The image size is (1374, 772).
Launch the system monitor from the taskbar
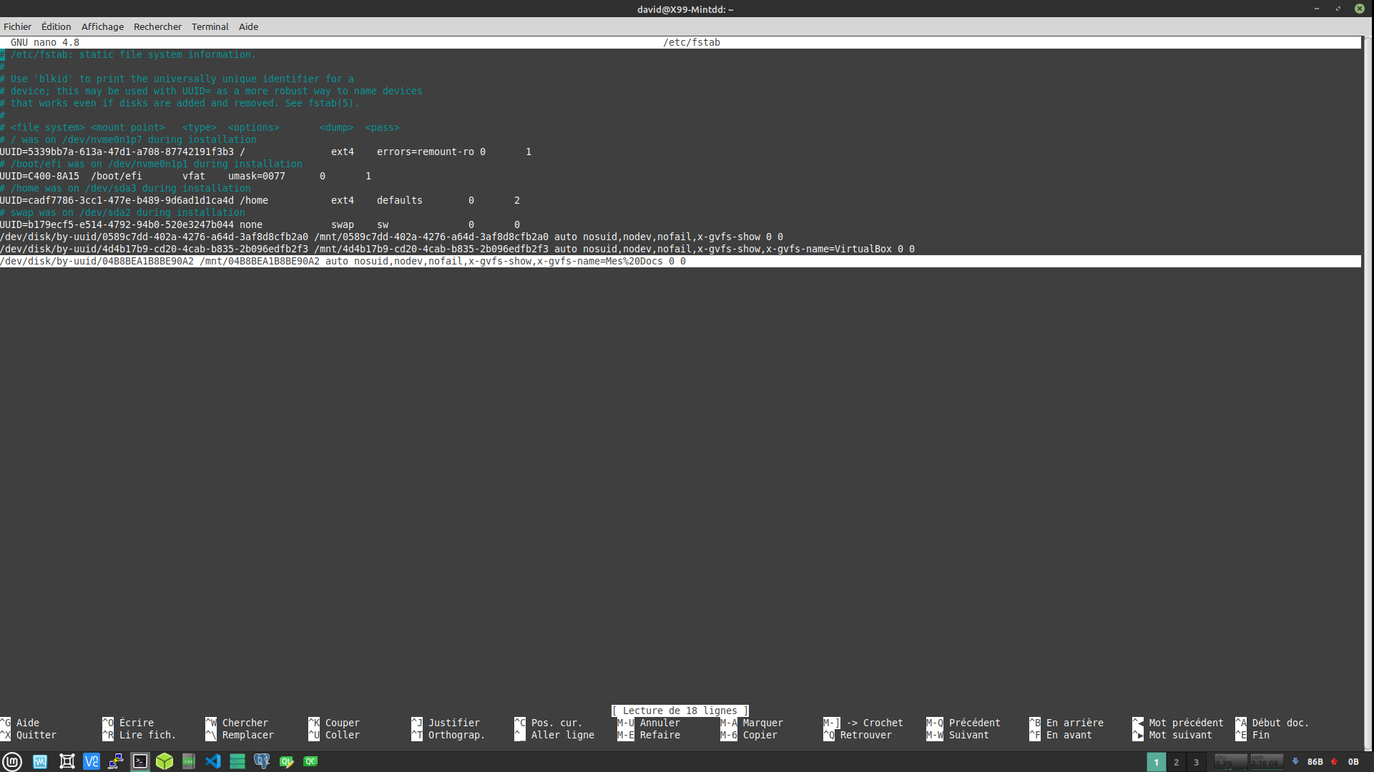39,761
